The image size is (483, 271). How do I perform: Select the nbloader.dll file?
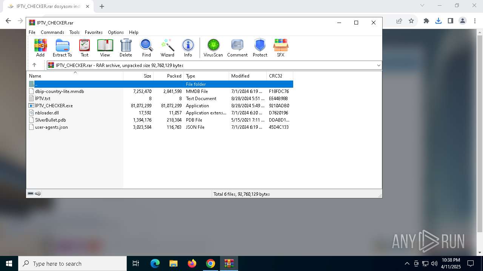click(160, 113)
